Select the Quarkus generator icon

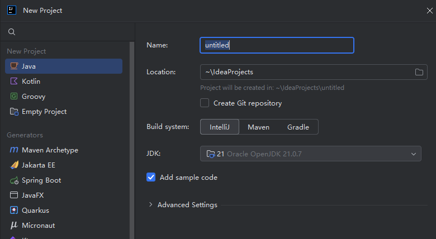click(14, 210)
